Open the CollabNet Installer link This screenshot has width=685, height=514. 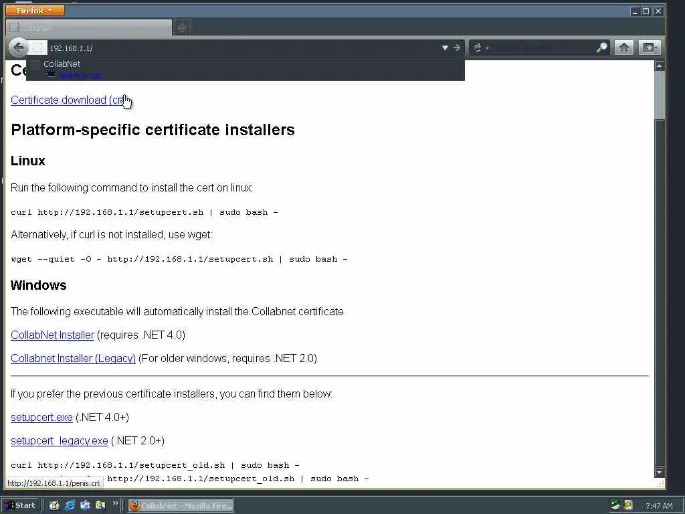click(52, 335)
